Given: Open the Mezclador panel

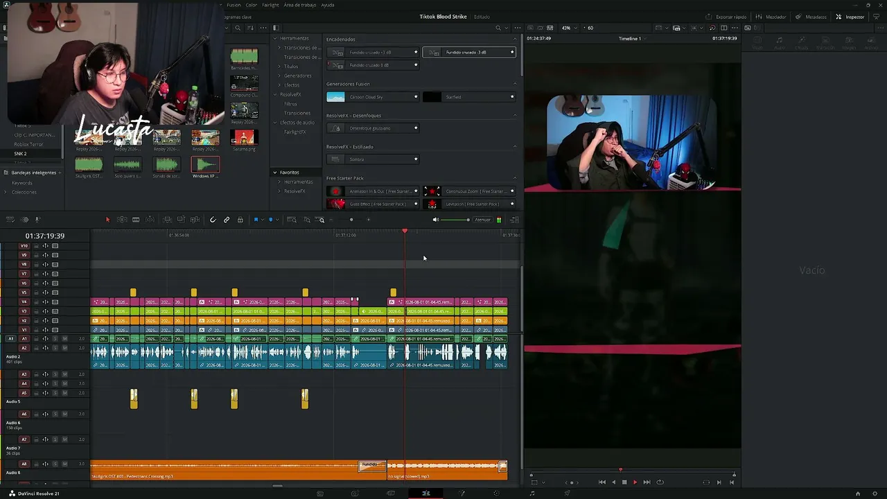Looking at the screenshot, I should (771, 17).
